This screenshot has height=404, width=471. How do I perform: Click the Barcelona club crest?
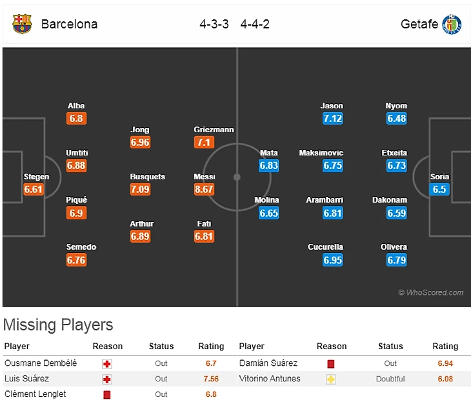coord(22,24)
